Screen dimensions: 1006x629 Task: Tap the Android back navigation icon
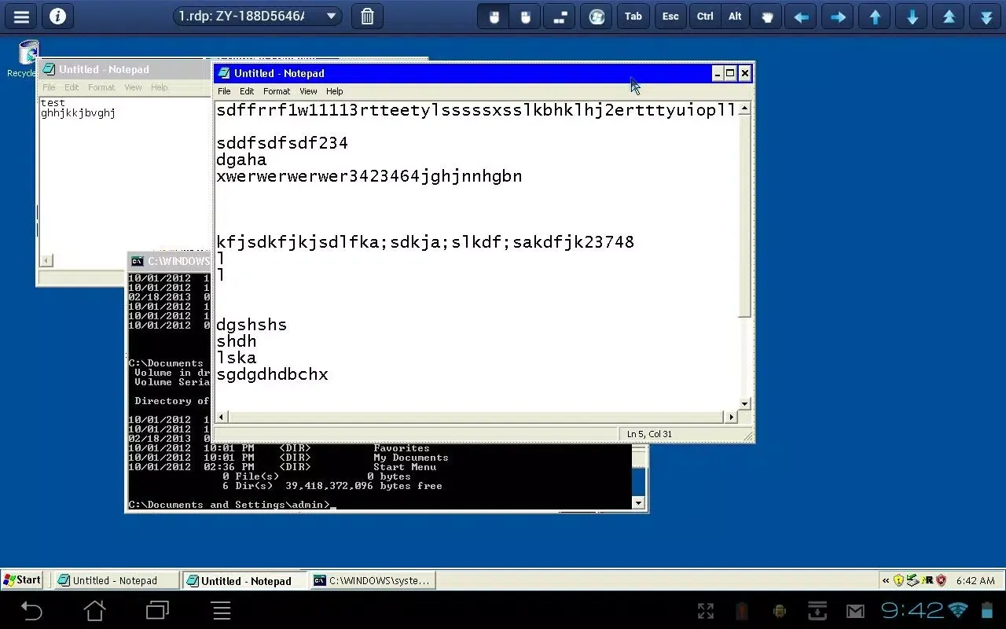tap(31, 610)
